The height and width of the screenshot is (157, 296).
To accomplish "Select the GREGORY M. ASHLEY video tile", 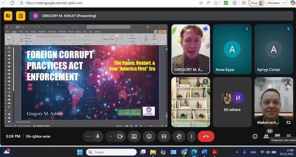I will (191, 49).
